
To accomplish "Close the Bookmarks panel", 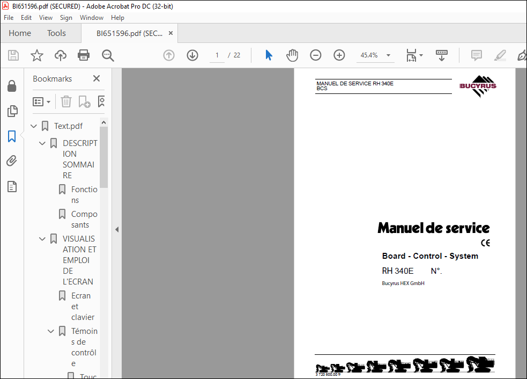I will tap(97, 78).
